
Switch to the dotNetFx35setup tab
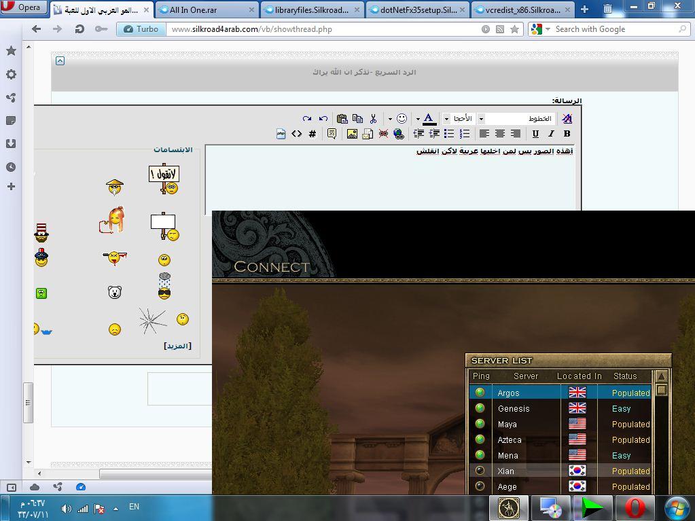click(418, 10)
